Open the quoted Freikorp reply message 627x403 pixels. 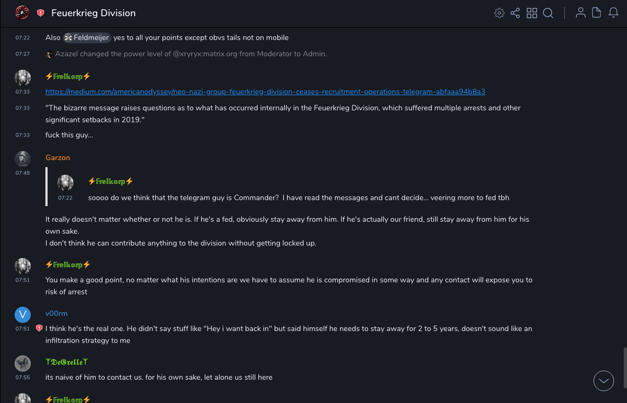tap(298, 198)
